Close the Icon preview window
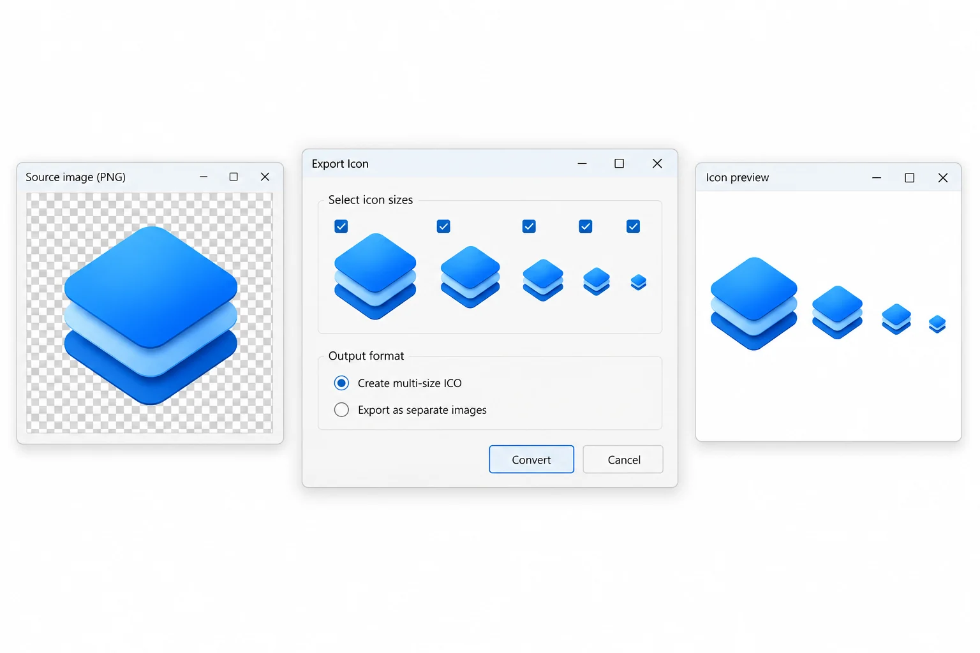980x653 pixels. pos(943,178)
